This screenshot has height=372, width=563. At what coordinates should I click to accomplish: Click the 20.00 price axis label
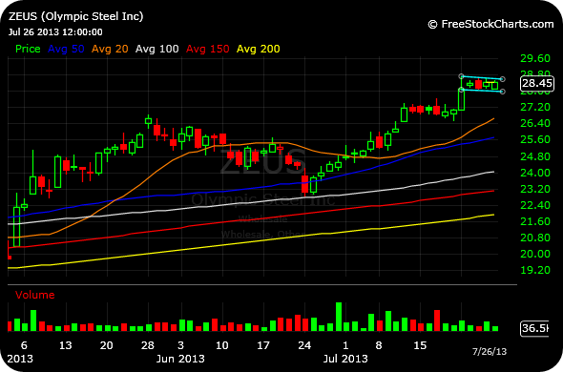click(535, 254)
